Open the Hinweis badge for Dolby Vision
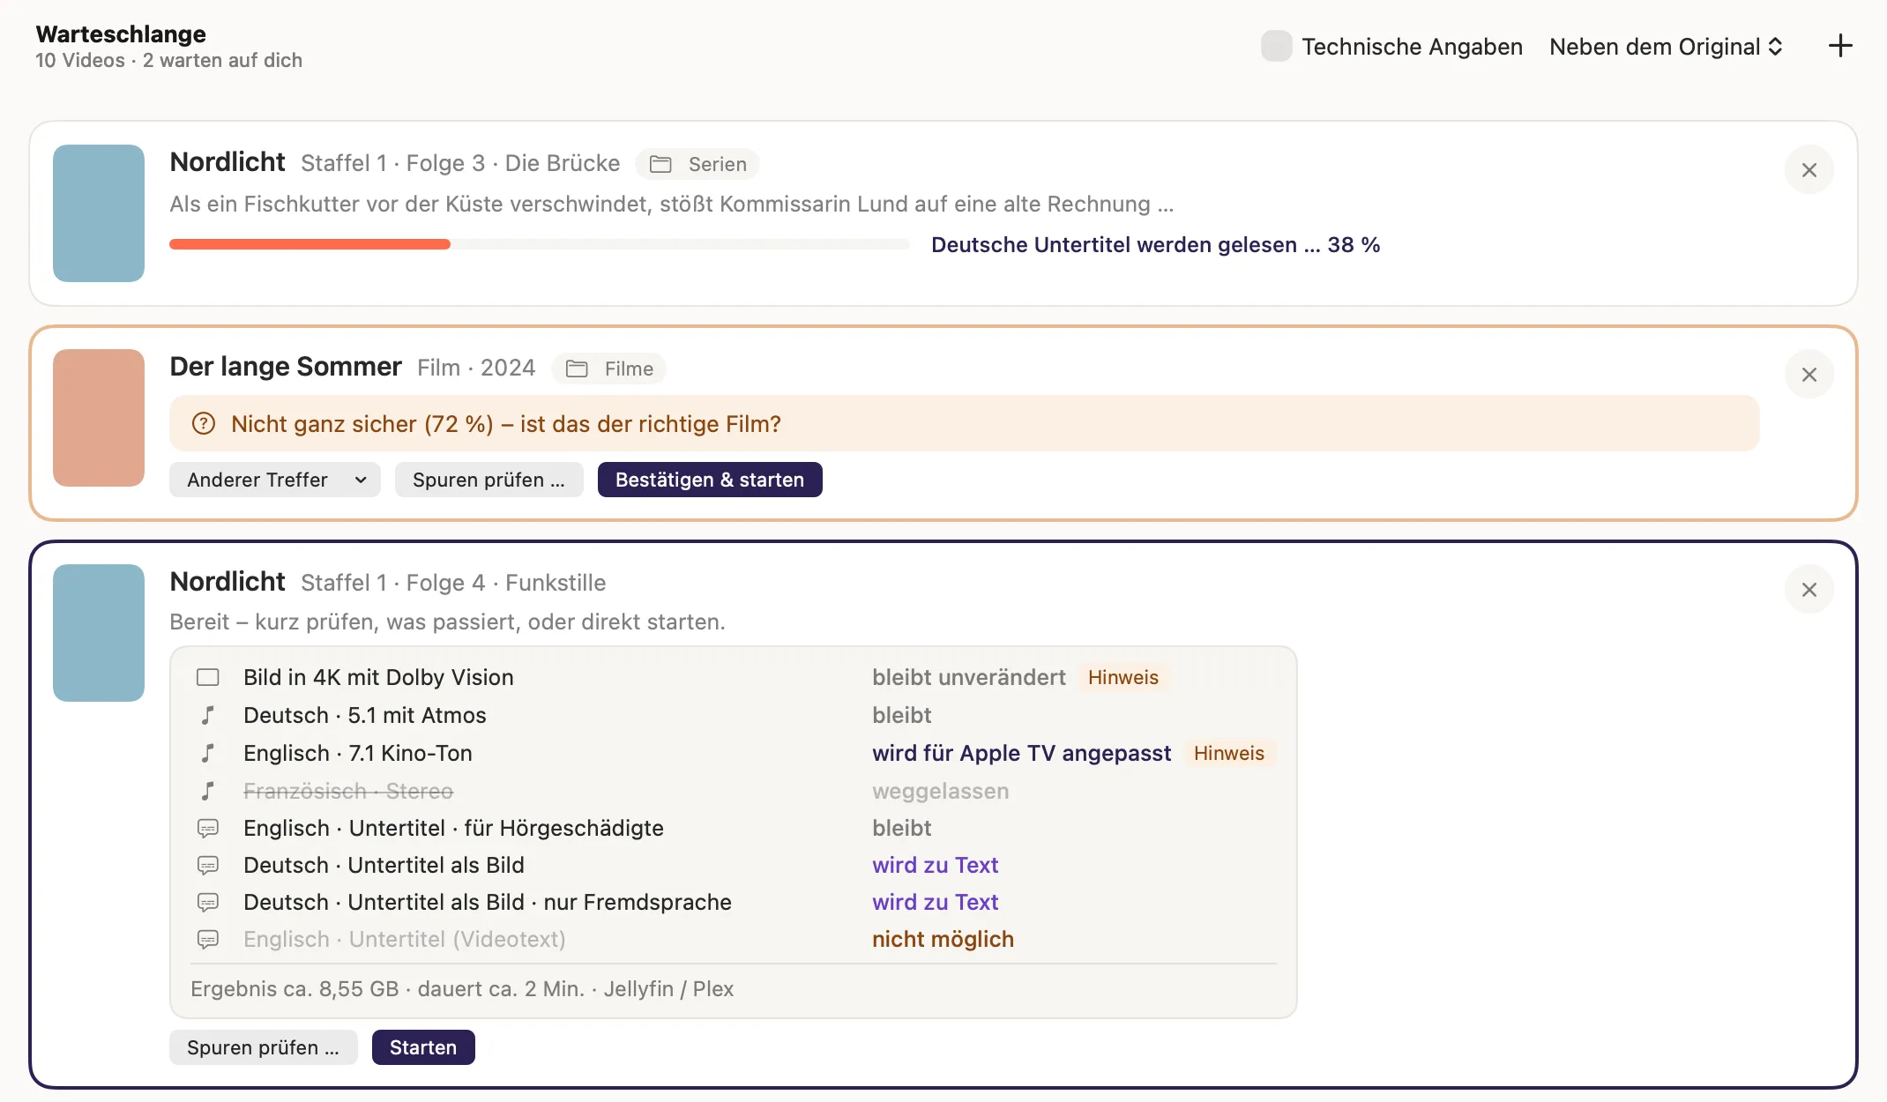The width and height of the screenshot is (1887, 1102). pos(1123,677)
